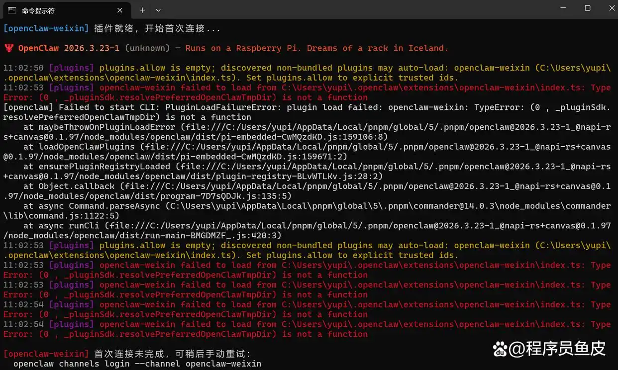Viewport: 618px width, 370px height.
Task: Expand the window menu via tab bar arrow
Action: 158,10
